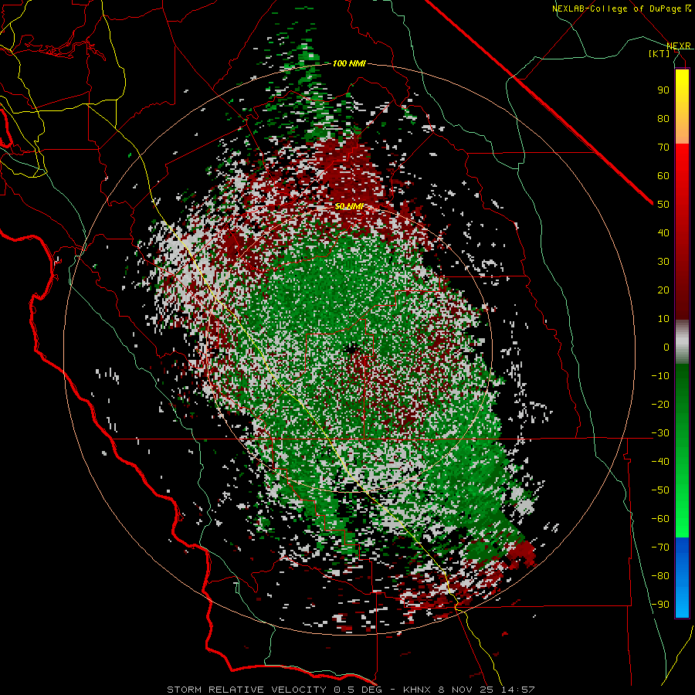The image size is (695, 695).
Task: Click the '80' value on velocity scale
Action: (663, 118)
